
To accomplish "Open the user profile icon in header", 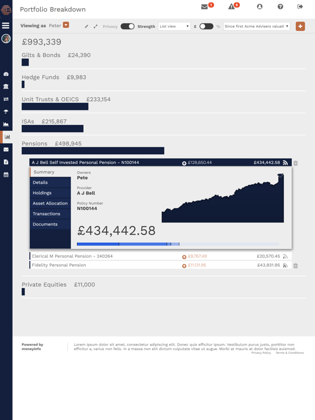I will coord(260,7).
